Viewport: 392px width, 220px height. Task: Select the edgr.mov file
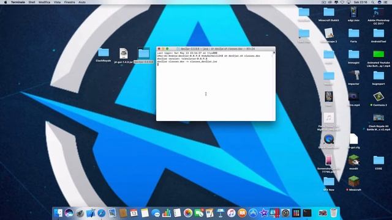click(353, 14)
